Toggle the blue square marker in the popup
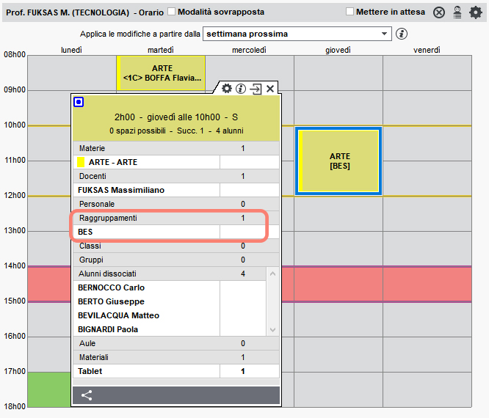This screenshot has height=418, width=489. coord(79,102)
